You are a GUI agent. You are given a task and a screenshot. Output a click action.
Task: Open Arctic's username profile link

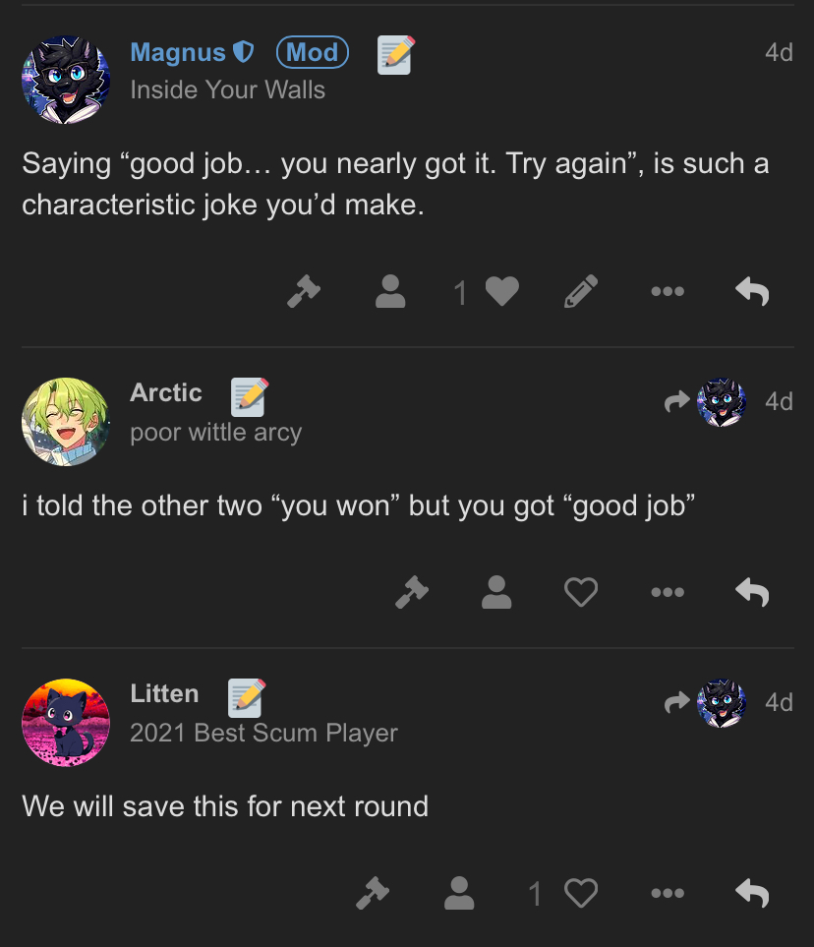pyautogui.click(x=166, y=392)
